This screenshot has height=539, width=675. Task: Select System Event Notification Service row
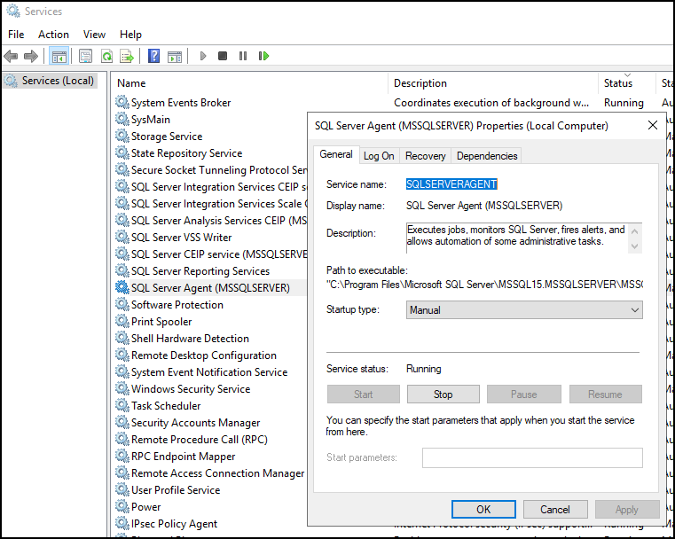pyautogui.click(x=209, y=372)
